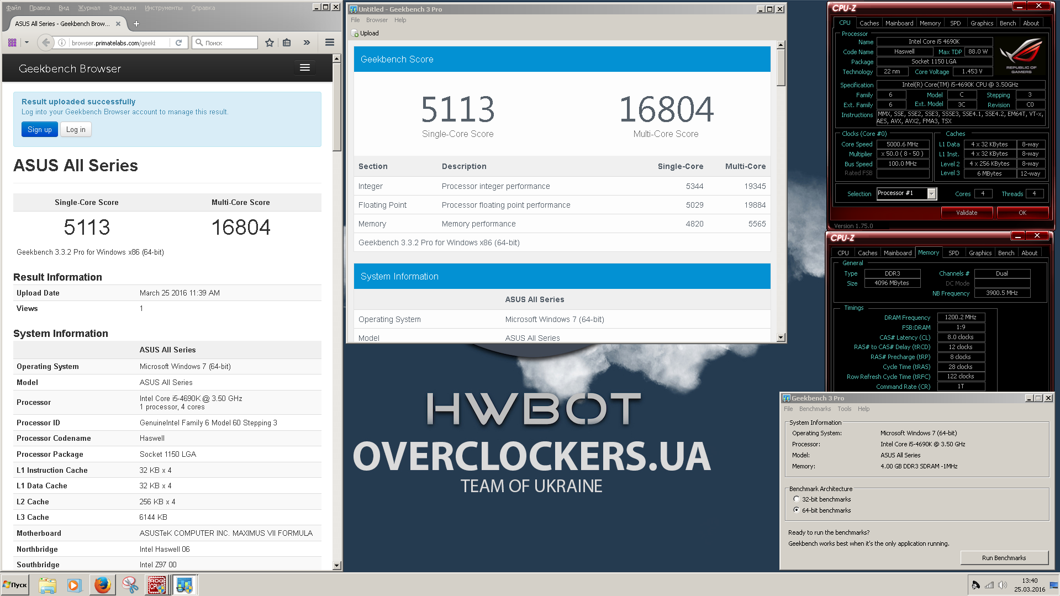This screenshot has width=1060, height=596.
Task: Click the Пуск start button
Action: [15, 585]
